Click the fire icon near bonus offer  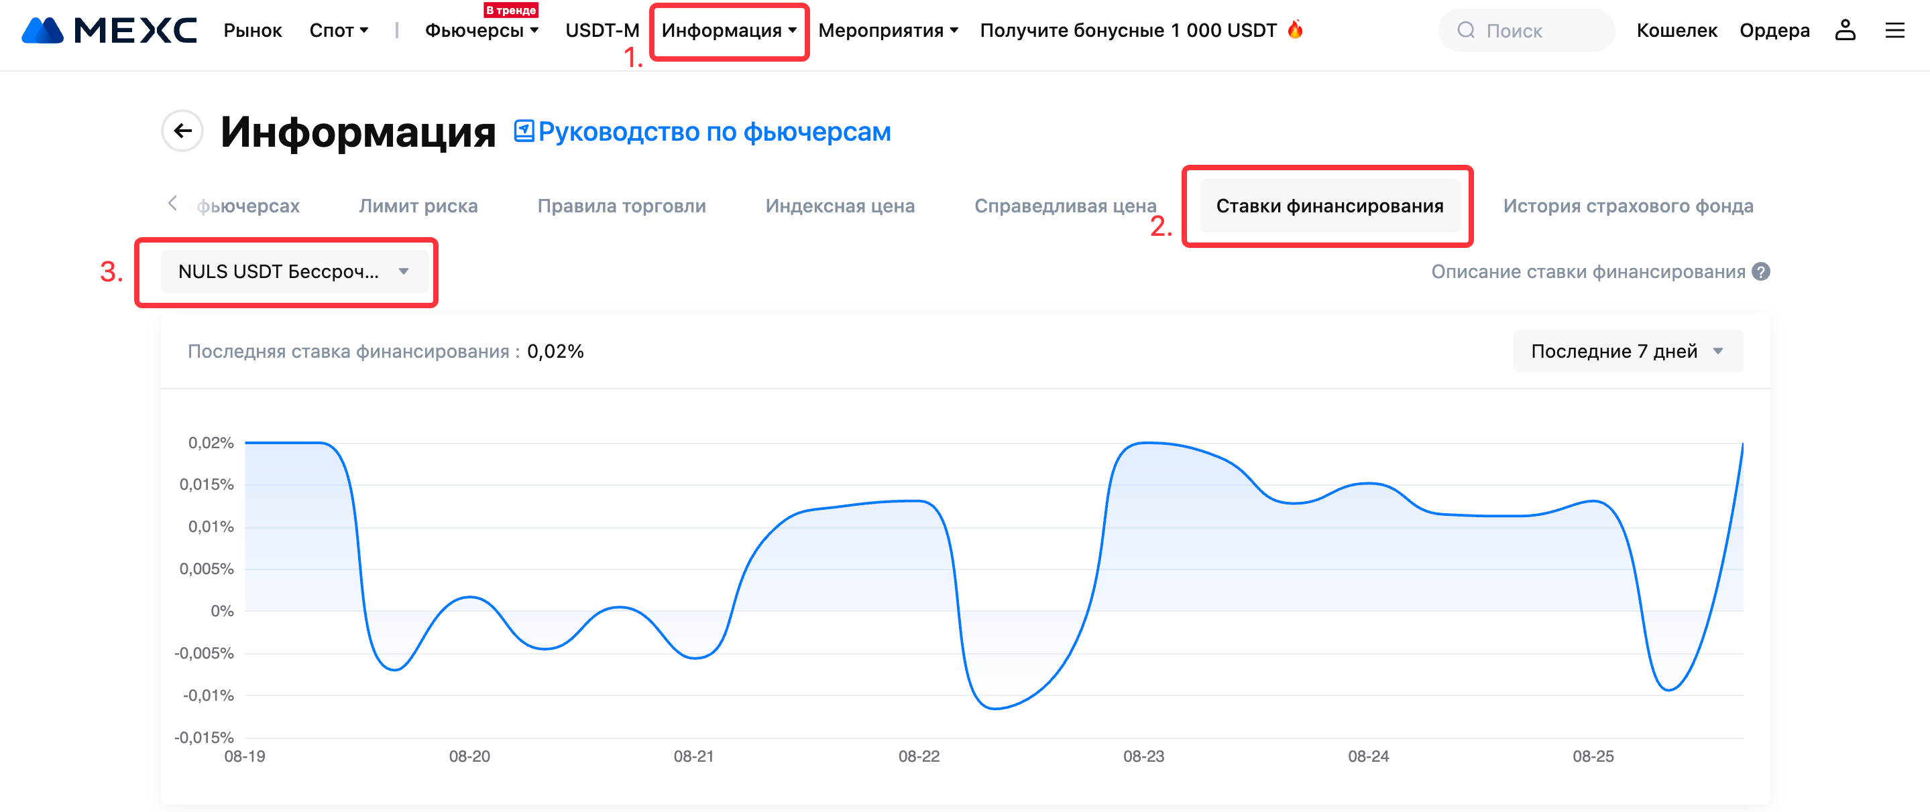(x=1296, y=30)
